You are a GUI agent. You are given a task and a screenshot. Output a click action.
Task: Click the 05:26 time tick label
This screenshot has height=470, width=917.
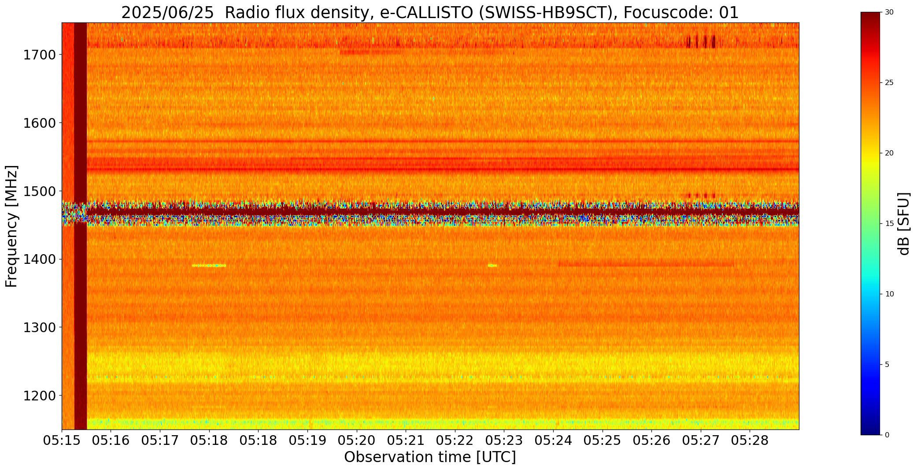[651, 440]
